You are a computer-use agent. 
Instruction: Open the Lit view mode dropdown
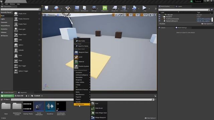tap(59, 15)
